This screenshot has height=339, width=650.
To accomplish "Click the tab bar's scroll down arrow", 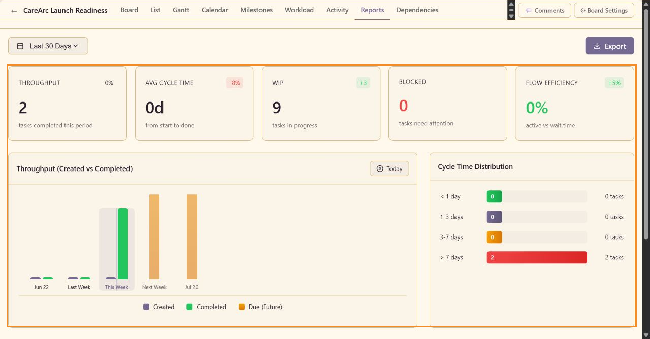I will click(511, 16).
